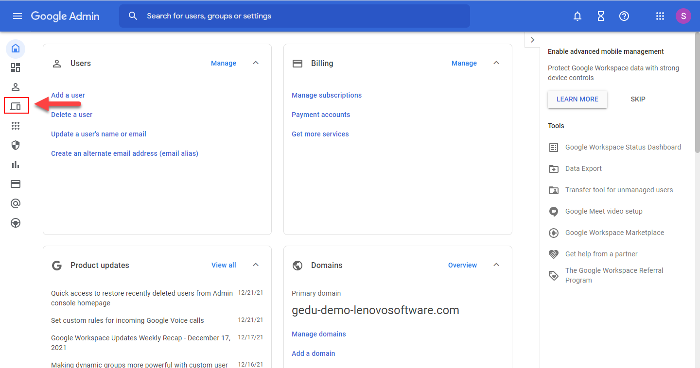Focus the search for users, groups or settings field
700x368 pixels.
[294, 16]
